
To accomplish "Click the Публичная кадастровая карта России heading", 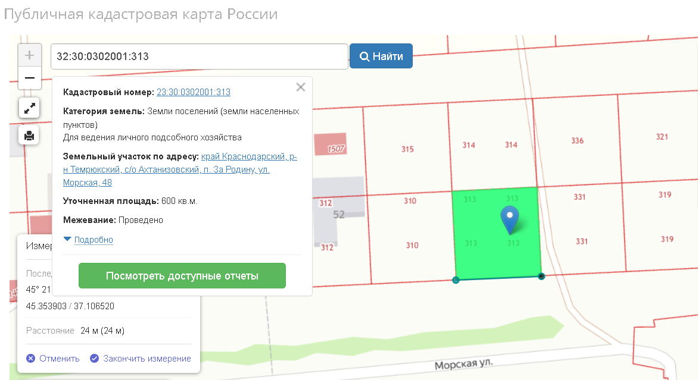I will pyautogui.click(x=141, y=14).
